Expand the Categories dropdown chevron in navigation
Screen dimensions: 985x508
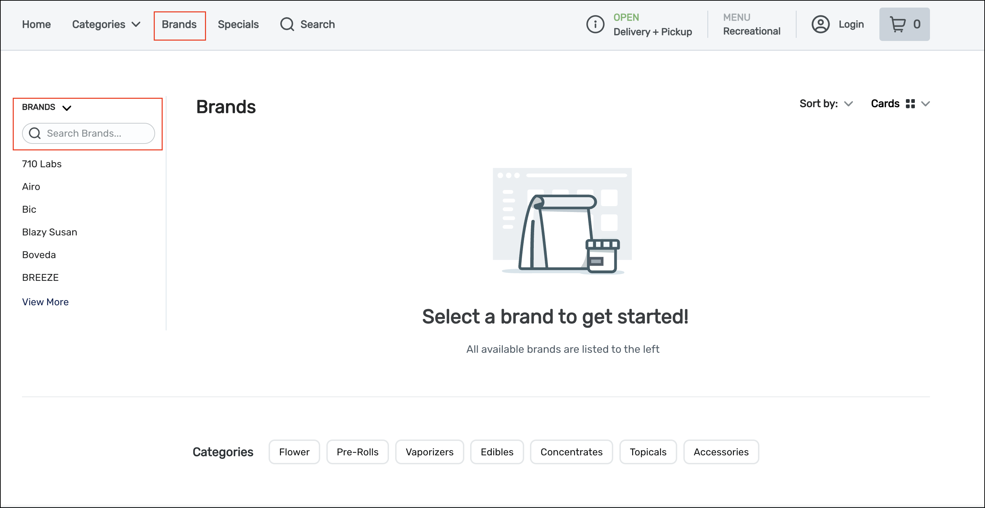click(136, 24)
